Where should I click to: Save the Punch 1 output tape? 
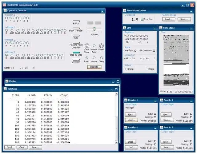[167, 120]
